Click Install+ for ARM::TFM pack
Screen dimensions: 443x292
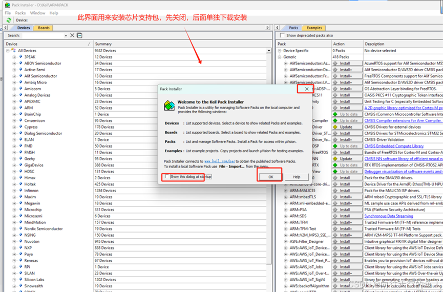click(347, 222)
